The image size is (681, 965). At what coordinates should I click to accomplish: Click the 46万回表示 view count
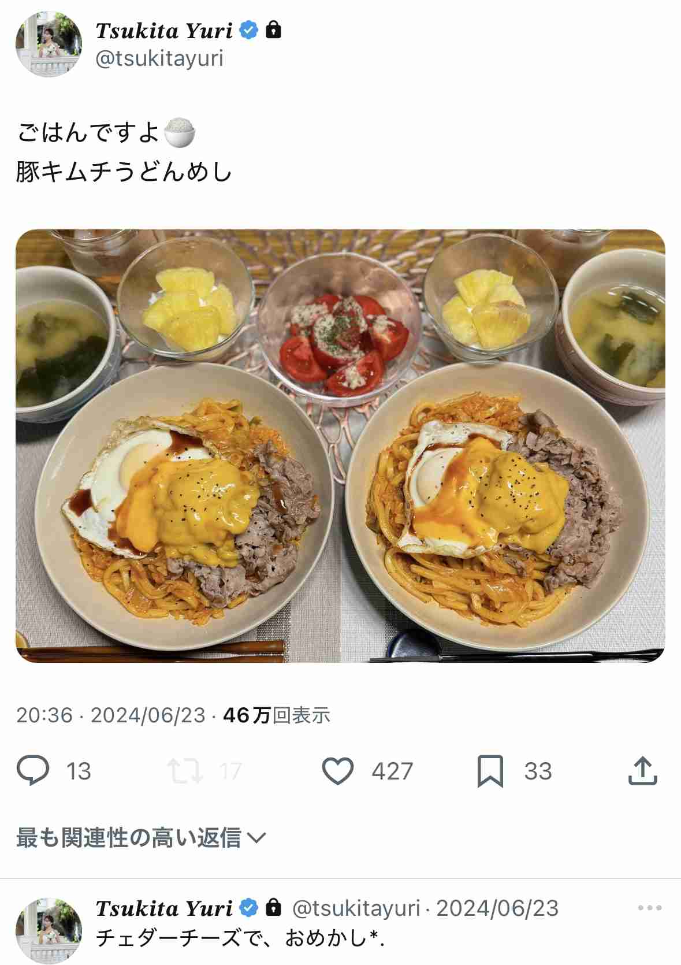click(277, 715)
